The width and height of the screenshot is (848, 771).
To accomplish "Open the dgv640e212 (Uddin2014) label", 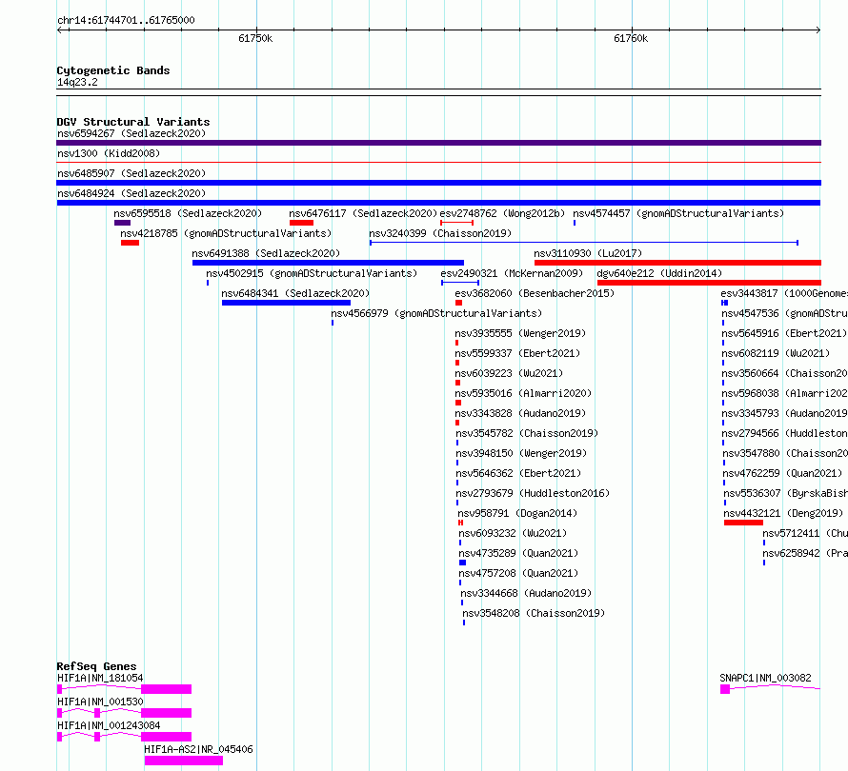I will click(659, 273).
